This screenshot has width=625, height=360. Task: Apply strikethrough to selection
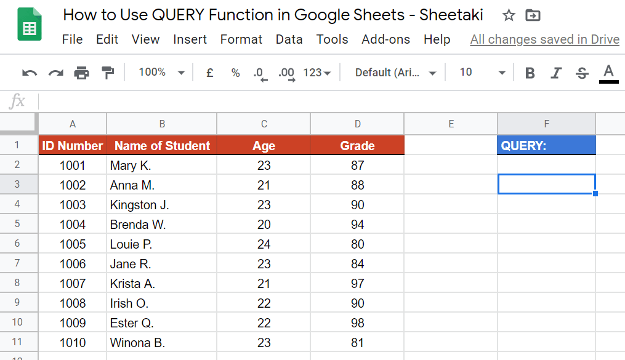click(581, 72)
